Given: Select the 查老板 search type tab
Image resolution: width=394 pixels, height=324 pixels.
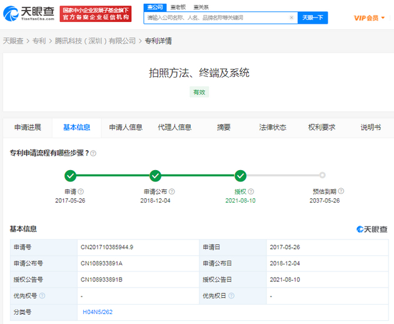Looking at the screenshot, I should (x=179, y=6).
